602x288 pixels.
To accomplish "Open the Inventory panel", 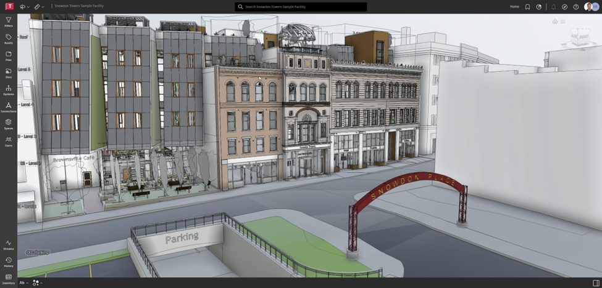I will click(9, 279).
